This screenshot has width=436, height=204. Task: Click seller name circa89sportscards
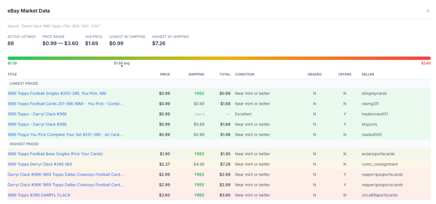[380, 195]
